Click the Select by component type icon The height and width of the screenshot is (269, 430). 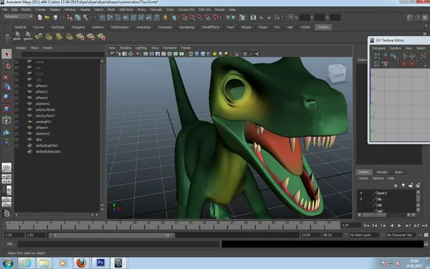pyautogui.click(x=85, y=17)
